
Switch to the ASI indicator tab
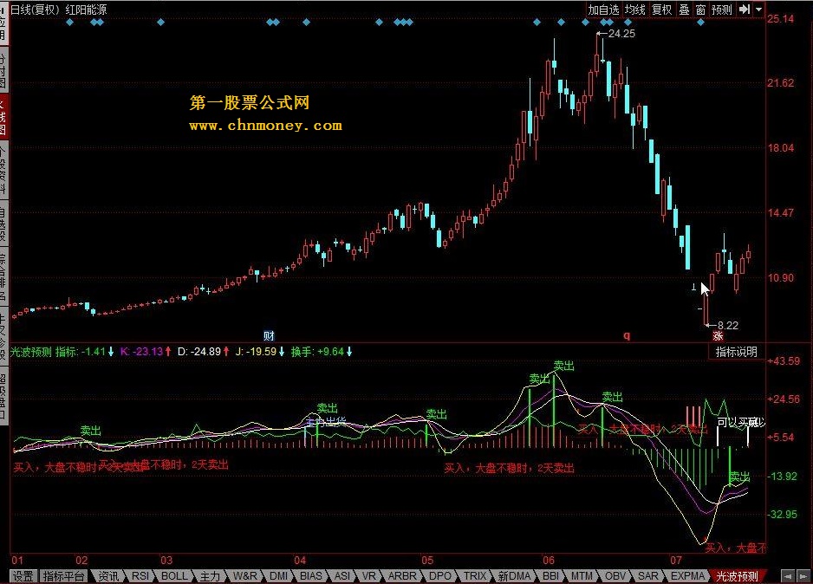[341, 576]
